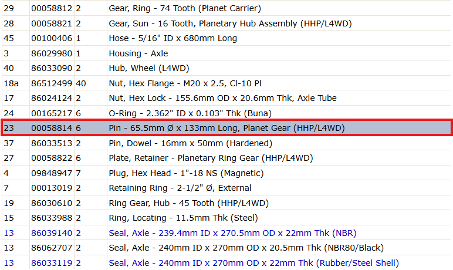Select Nut, Hex Lock Axle Tube row
The width and height of the screenshot is (453, 270).
tap(226, 98)
